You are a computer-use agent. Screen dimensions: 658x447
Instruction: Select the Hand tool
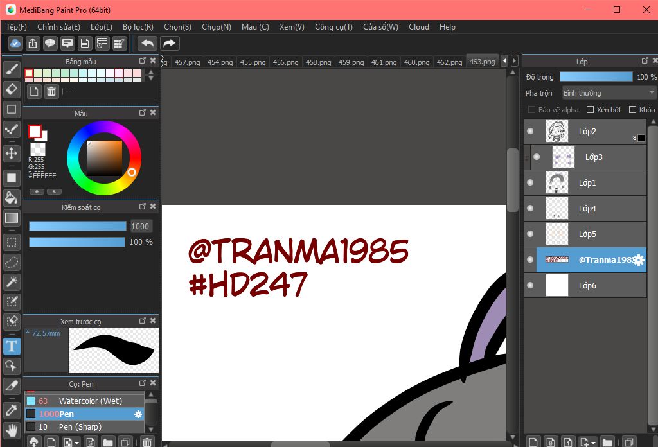[x=12, y=430]
